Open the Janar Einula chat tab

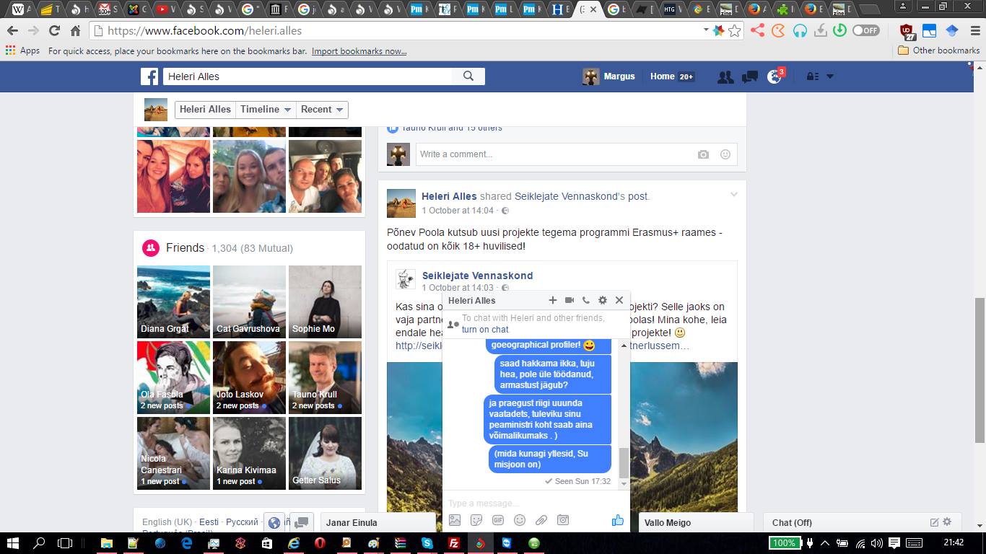378,522
